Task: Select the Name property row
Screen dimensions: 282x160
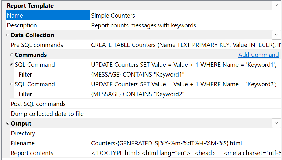Action: [x=48, y=15]
